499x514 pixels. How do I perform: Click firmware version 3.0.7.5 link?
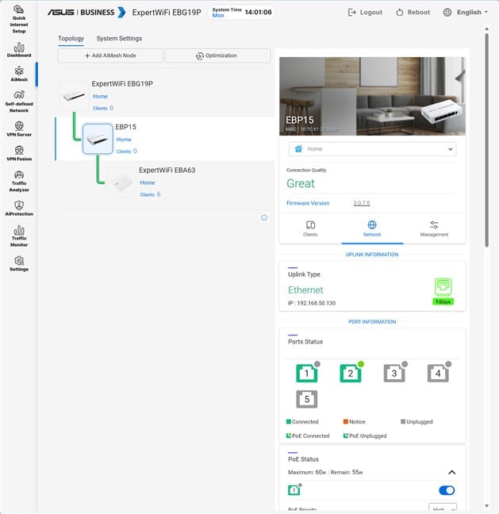(361, 203)
